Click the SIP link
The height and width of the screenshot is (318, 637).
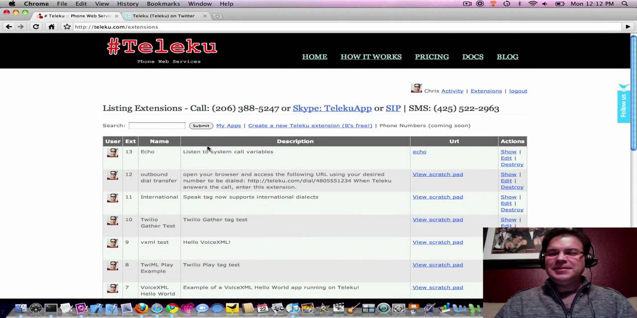click(x=393, y=108)
